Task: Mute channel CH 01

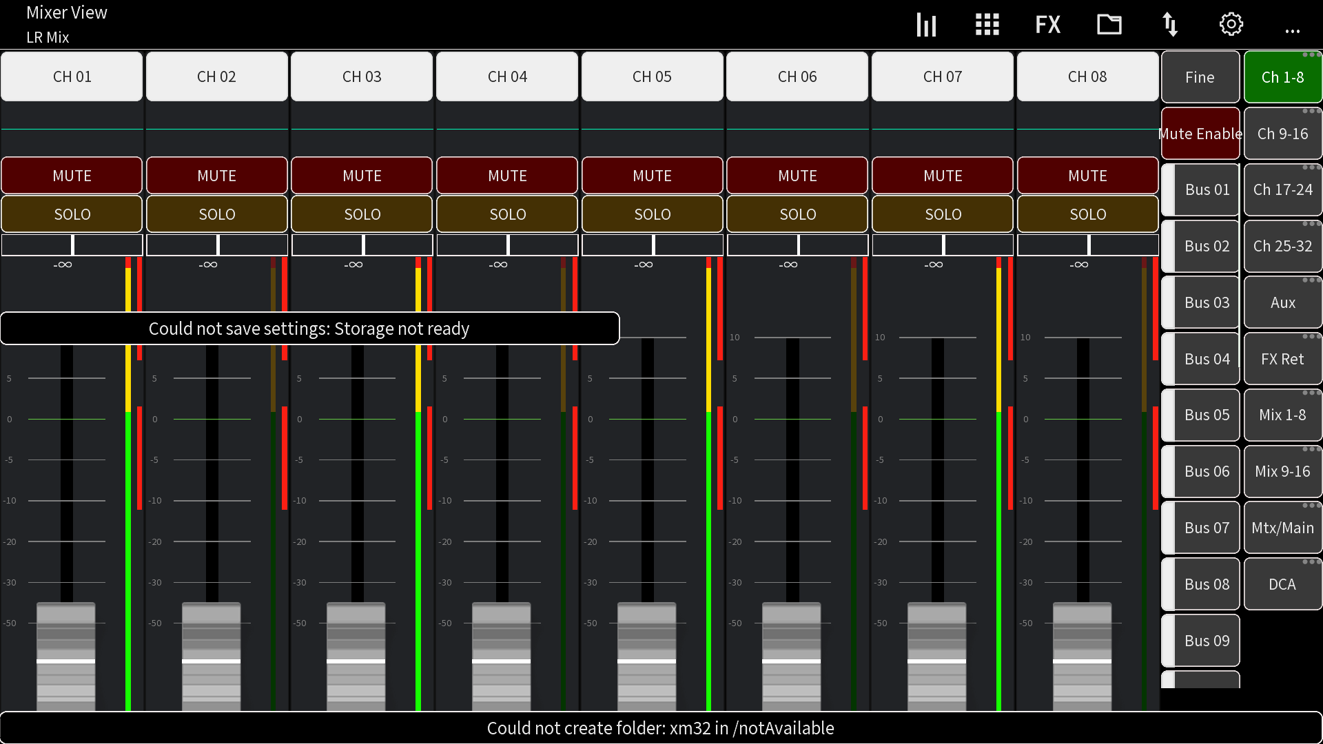Action: point(72,176)
